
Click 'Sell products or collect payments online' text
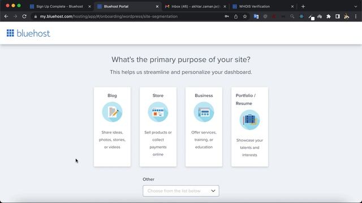pos(158,143)
